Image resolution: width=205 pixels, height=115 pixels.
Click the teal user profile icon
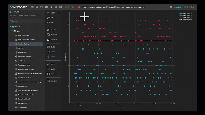click(184, 7)
